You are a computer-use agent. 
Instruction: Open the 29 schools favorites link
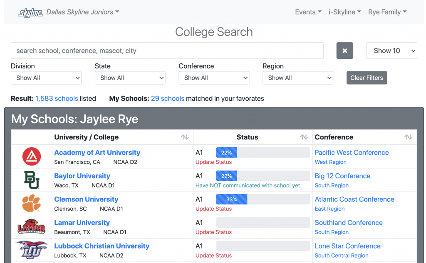coord(168,98)
